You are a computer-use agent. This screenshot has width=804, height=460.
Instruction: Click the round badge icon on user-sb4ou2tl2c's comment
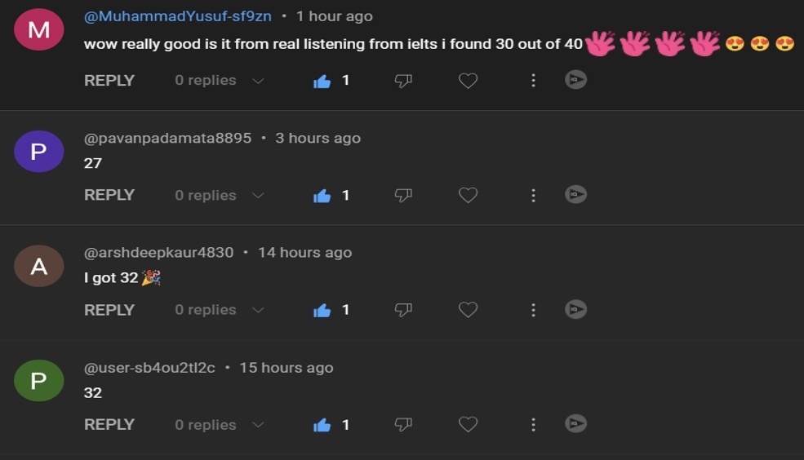[575, 424]
